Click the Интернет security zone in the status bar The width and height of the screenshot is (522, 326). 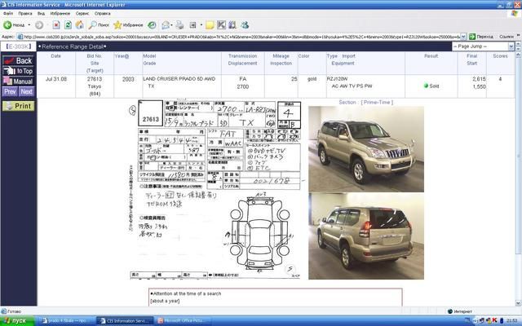click(460, 311)
